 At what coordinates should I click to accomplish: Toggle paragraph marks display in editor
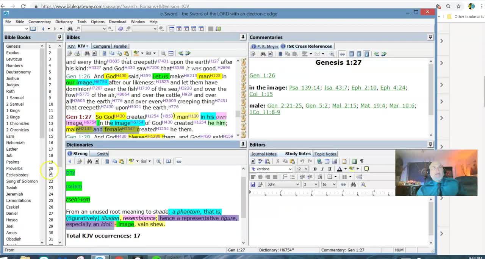(x=361, y=161)
